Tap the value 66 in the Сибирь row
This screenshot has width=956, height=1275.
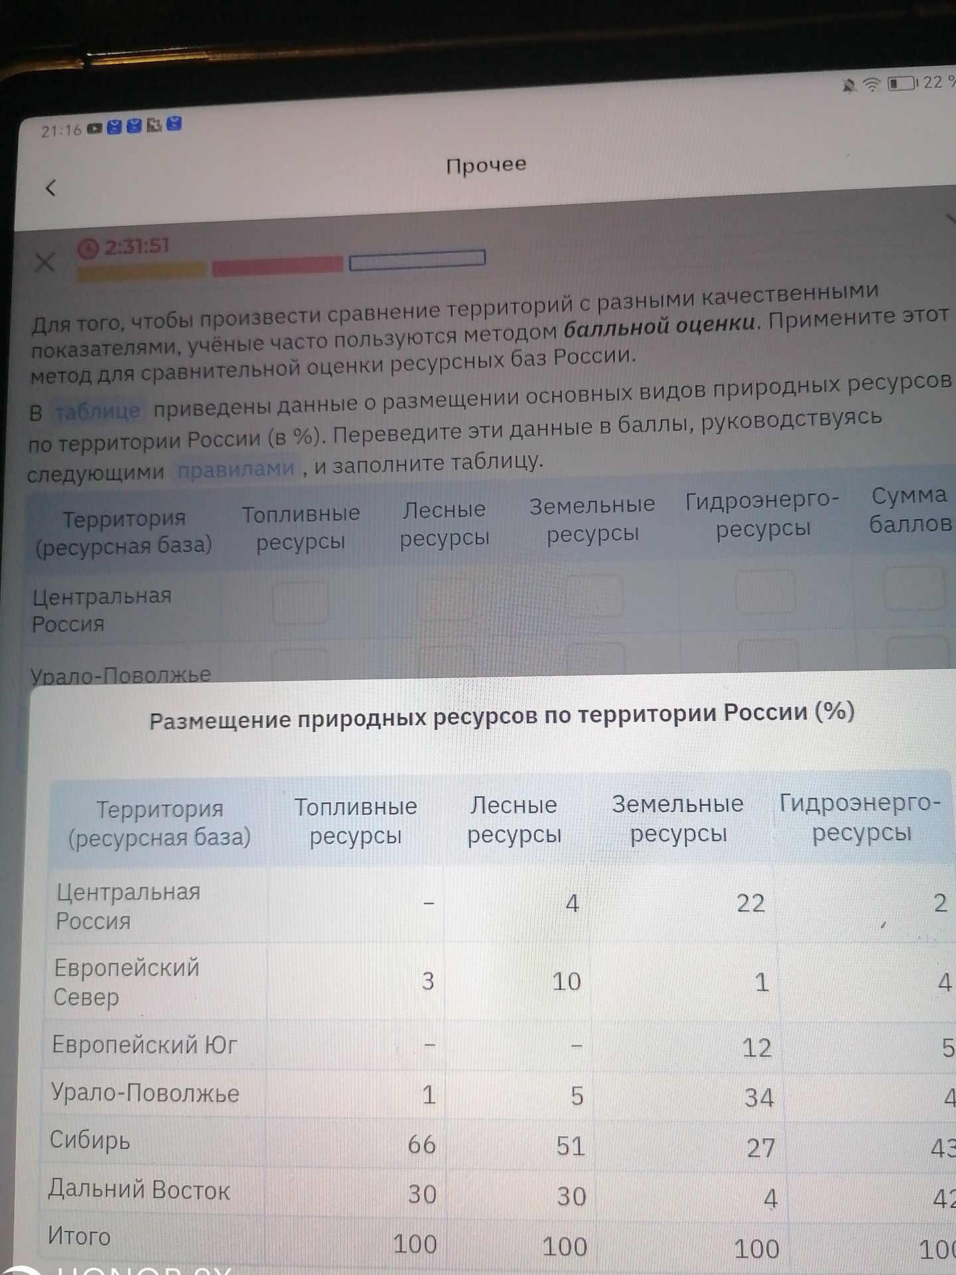(422, 1144)
